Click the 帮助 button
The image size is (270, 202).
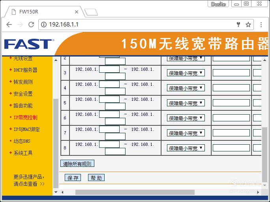click(x=96, y=177)
